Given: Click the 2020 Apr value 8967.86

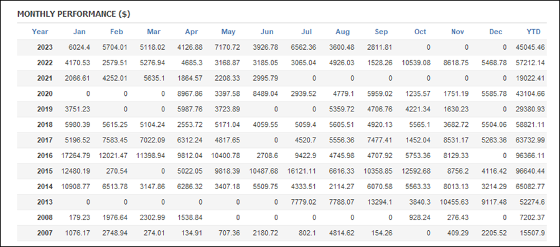Looking at the screenshot, I should (x=190, y=94).
